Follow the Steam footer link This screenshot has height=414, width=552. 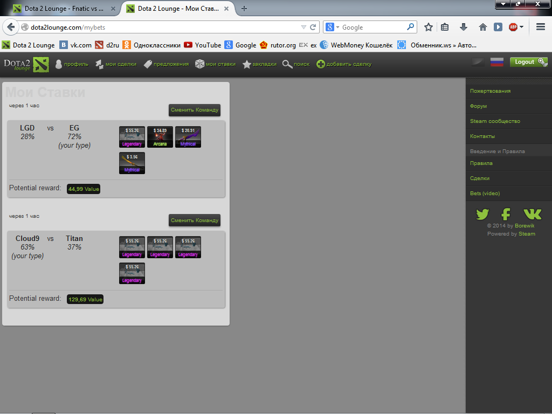pos(527,234)
